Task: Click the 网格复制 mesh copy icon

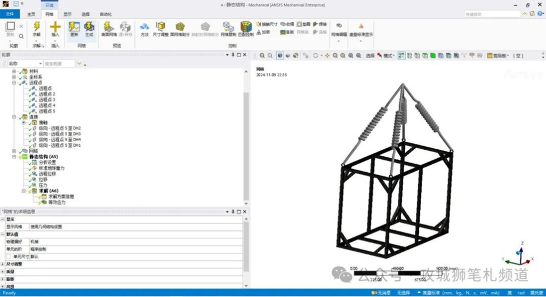Action: click(228, 28)
